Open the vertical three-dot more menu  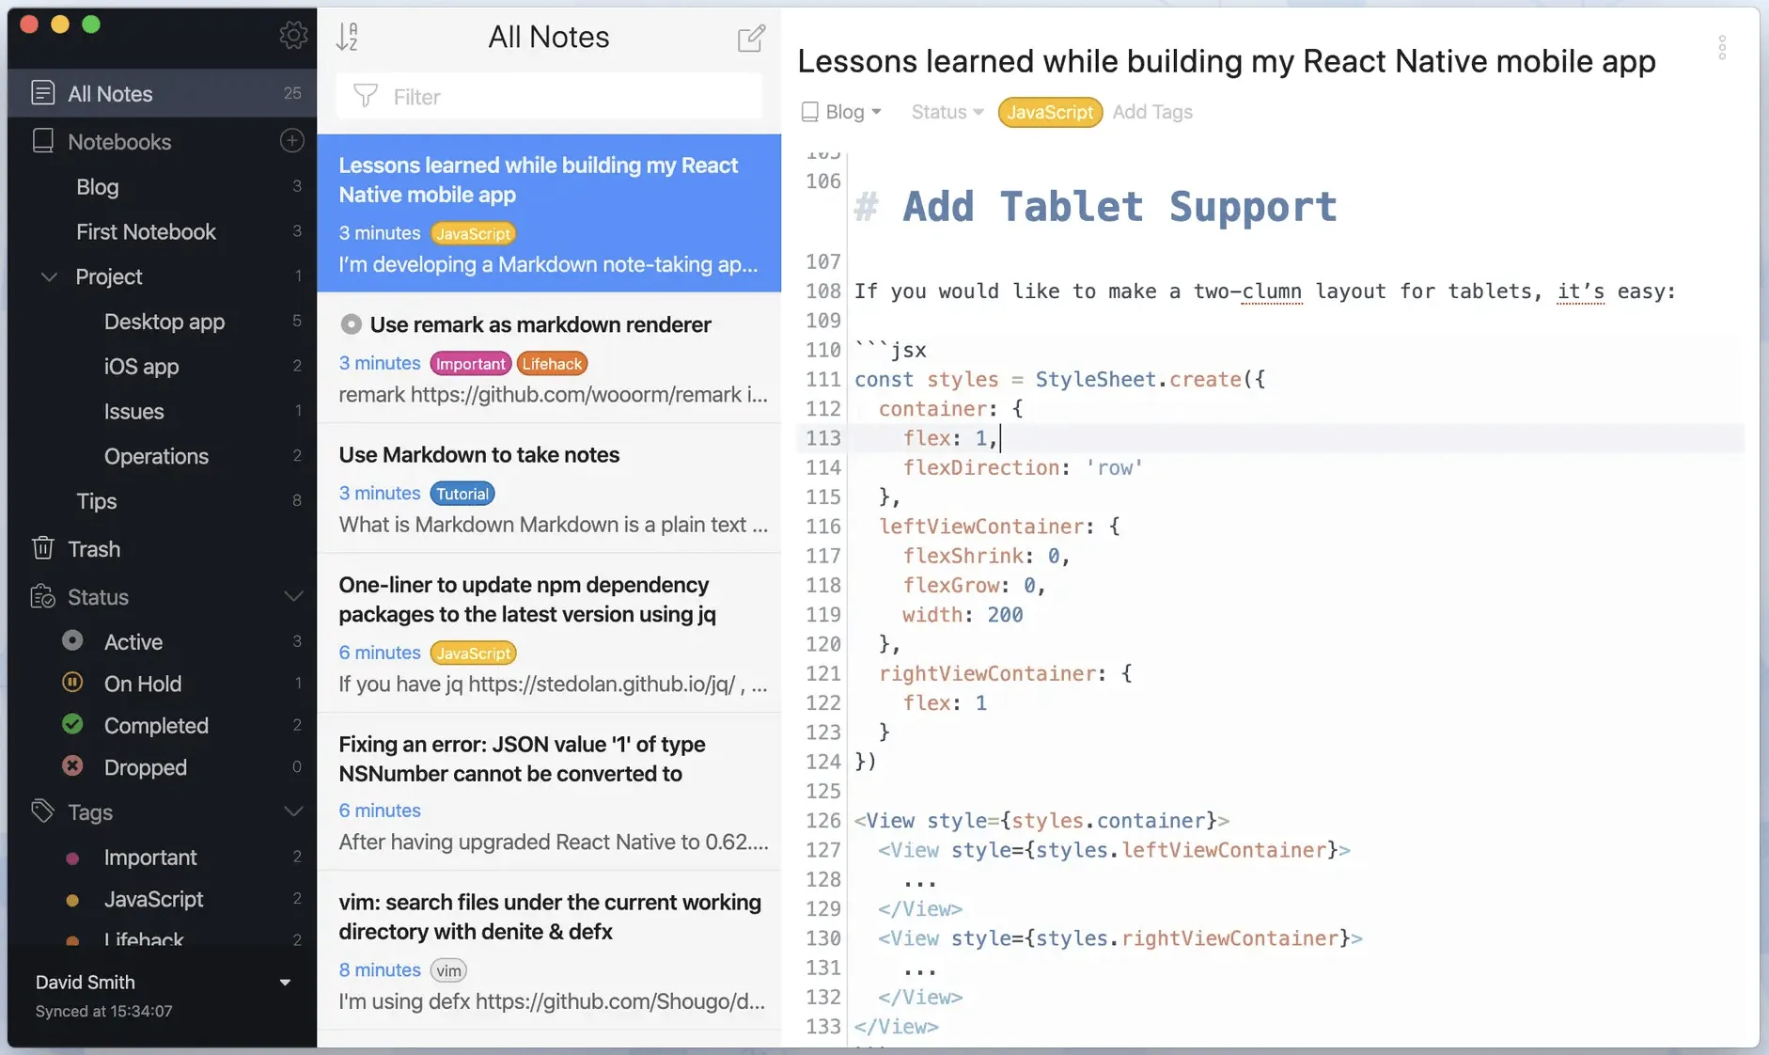point(1722,48)
